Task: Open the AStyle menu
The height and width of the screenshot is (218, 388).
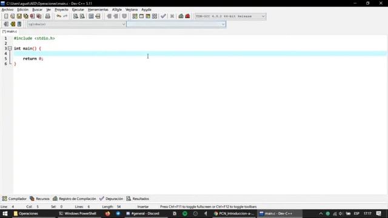Action: click(117, 10)
